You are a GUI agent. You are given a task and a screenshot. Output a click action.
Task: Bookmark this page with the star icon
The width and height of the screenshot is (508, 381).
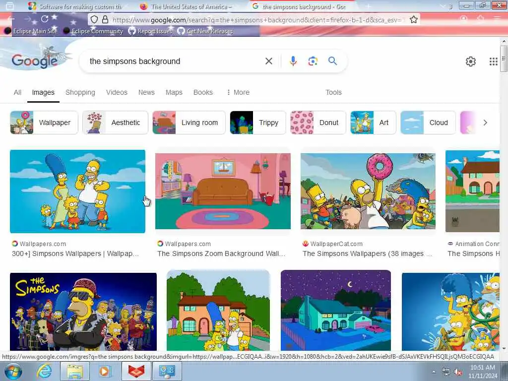coord(413,20)
